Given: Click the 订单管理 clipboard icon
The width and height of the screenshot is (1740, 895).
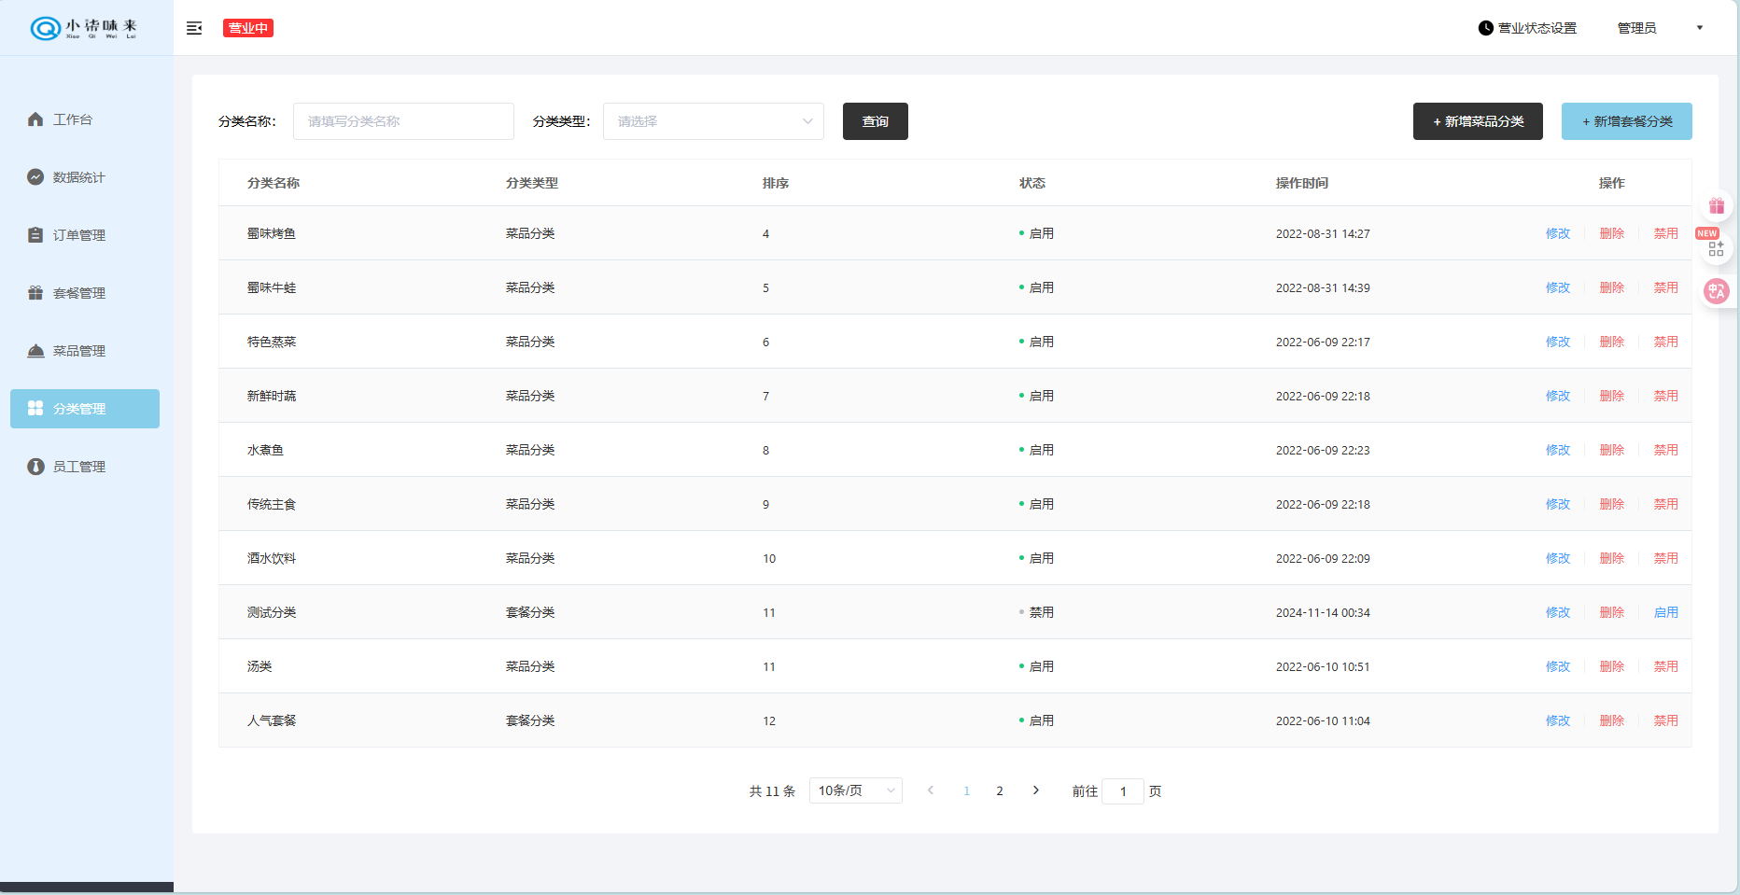Looking at the screenshot, I should click(x=35, y=235).
